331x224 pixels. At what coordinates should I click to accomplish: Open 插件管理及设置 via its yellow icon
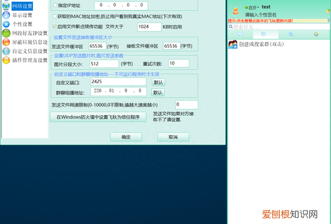click(x=6, y=60)
